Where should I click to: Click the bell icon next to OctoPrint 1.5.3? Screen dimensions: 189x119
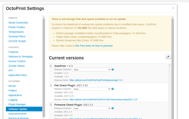tap(51, 66)
